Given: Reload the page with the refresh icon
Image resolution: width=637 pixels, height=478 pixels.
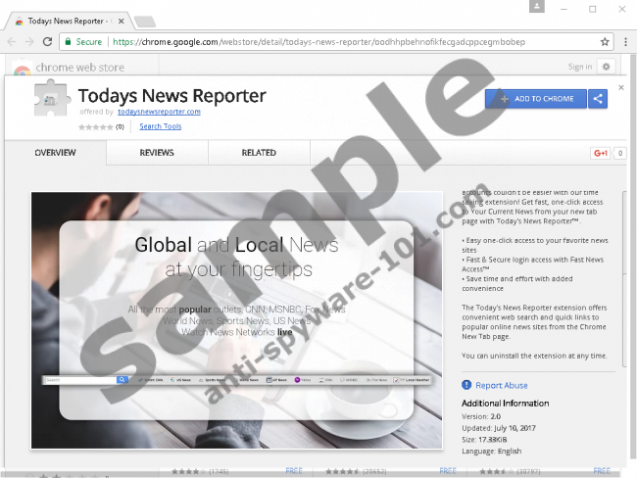Looking at the screenshot, I should click(48, 42).
